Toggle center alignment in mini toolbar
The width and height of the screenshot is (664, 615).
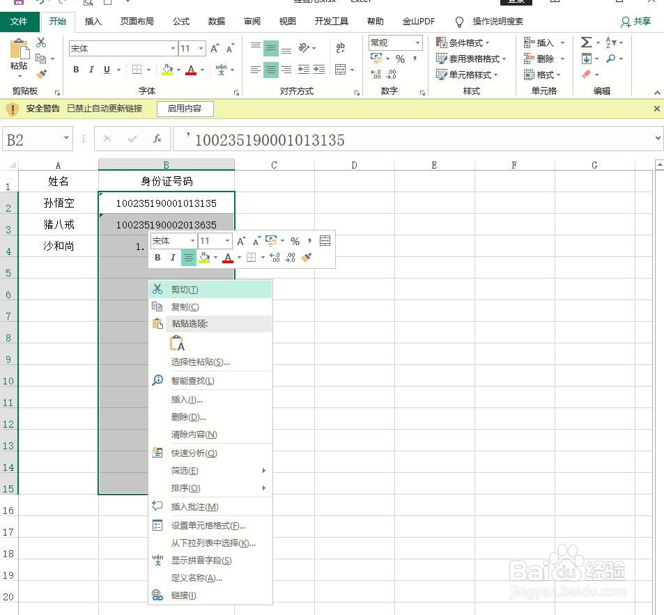[x=188, y=257]
